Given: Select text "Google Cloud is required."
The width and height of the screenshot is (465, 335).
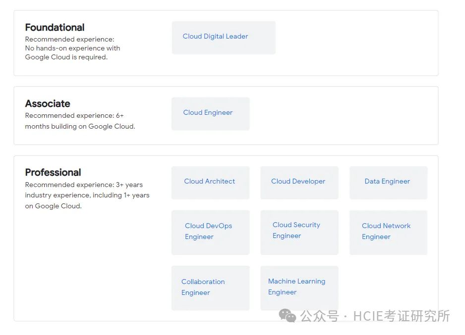Looking at the screenshot, I should pos(66,57).
